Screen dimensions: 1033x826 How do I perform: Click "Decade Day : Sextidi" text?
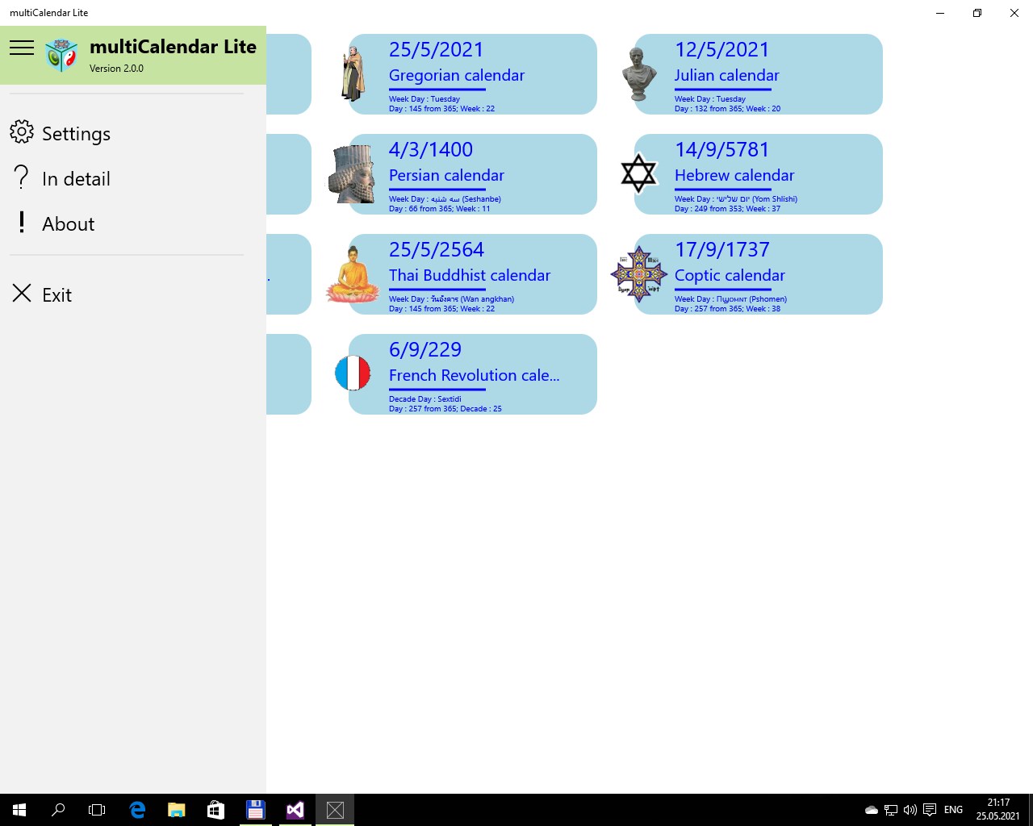[x=424, y=398]
